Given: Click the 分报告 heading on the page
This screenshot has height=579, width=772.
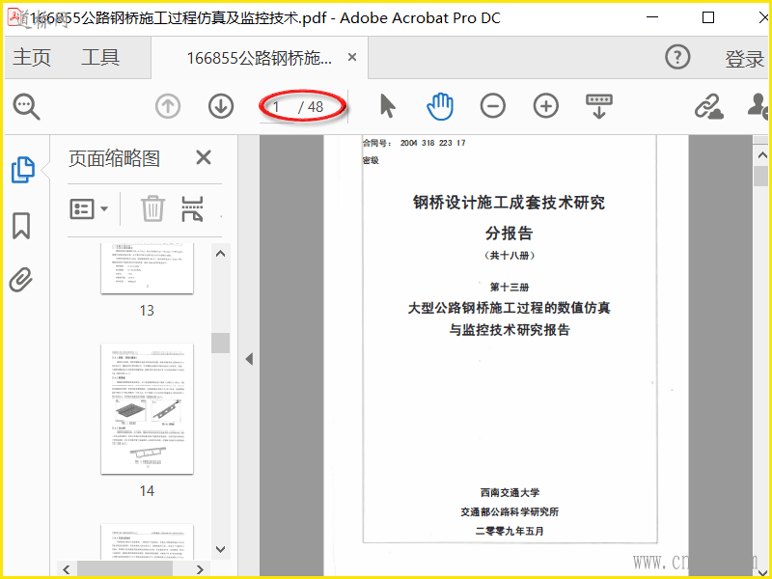Looking at the screenshot, I should tap(510, 233).
